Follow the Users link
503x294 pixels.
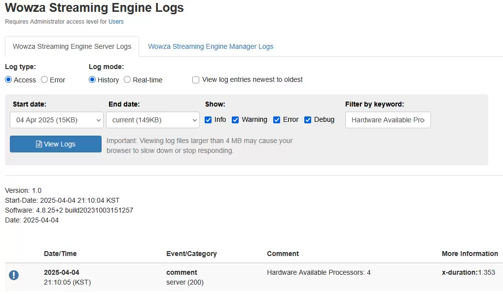116,22
